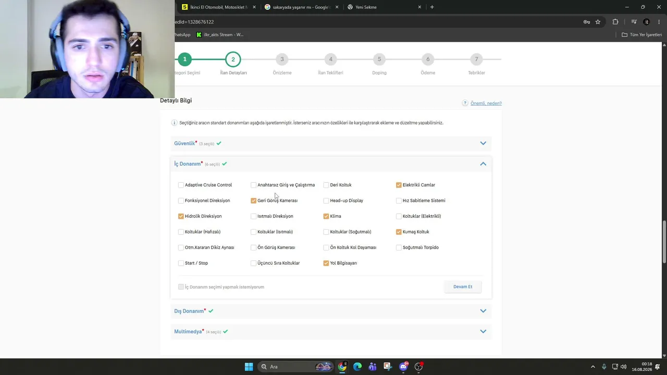Click the Devam Et button
Screen dimensions: 667x375
(463, 286)
